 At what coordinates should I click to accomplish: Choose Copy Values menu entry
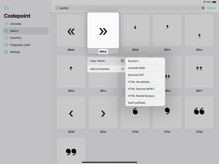pos(106,61)
